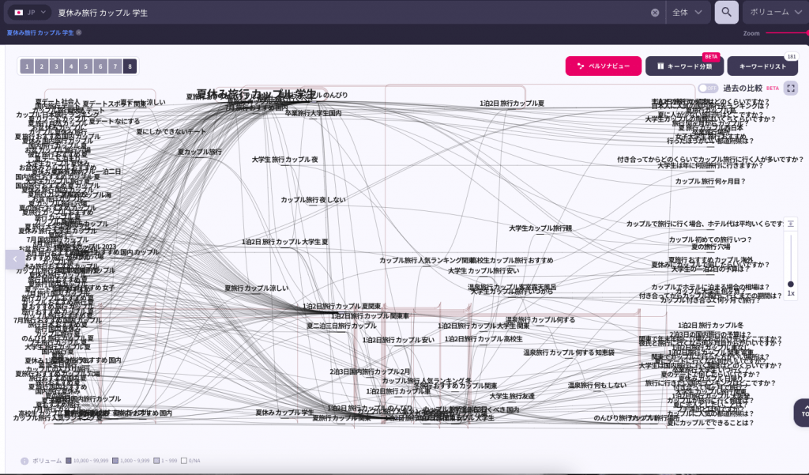Viewport: 809px width, 475px height.
Task: Toggle the 10,000–99,999 volume legend box
Action: 69,460
